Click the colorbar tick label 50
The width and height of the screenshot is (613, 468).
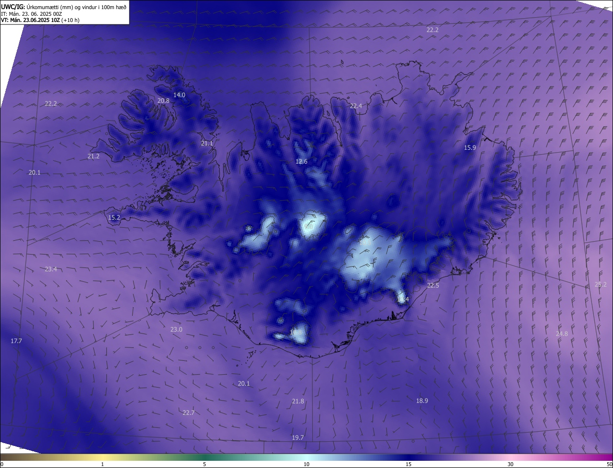[609, 464]
